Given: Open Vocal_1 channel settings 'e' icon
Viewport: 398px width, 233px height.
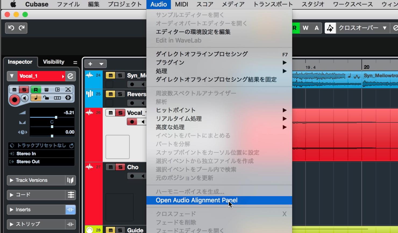Looking at the screenshot, I should pos(70,76).
